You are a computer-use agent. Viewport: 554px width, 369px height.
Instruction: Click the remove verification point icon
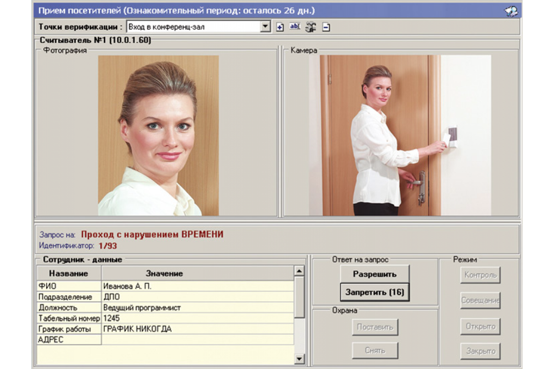(x=326, y=27)
